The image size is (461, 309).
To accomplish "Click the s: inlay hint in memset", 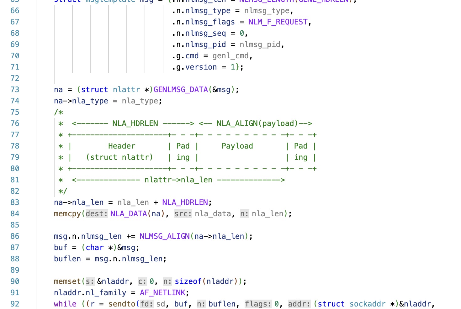I will coord(90,281).
